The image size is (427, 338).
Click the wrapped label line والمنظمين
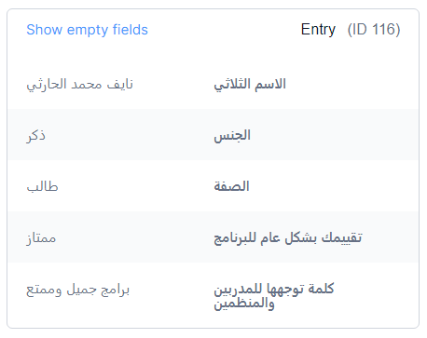tap(244, 304)
